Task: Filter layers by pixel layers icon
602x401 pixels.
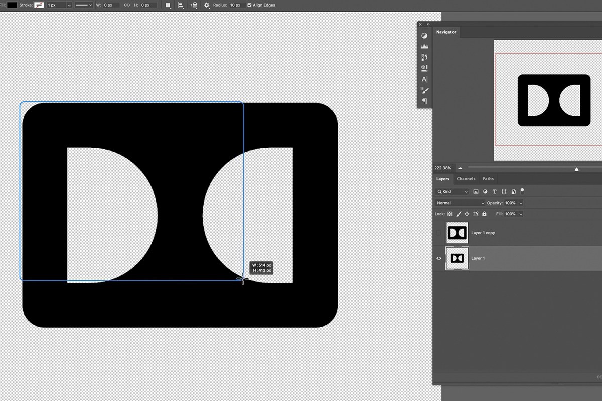Action: [x=476, y=191]
